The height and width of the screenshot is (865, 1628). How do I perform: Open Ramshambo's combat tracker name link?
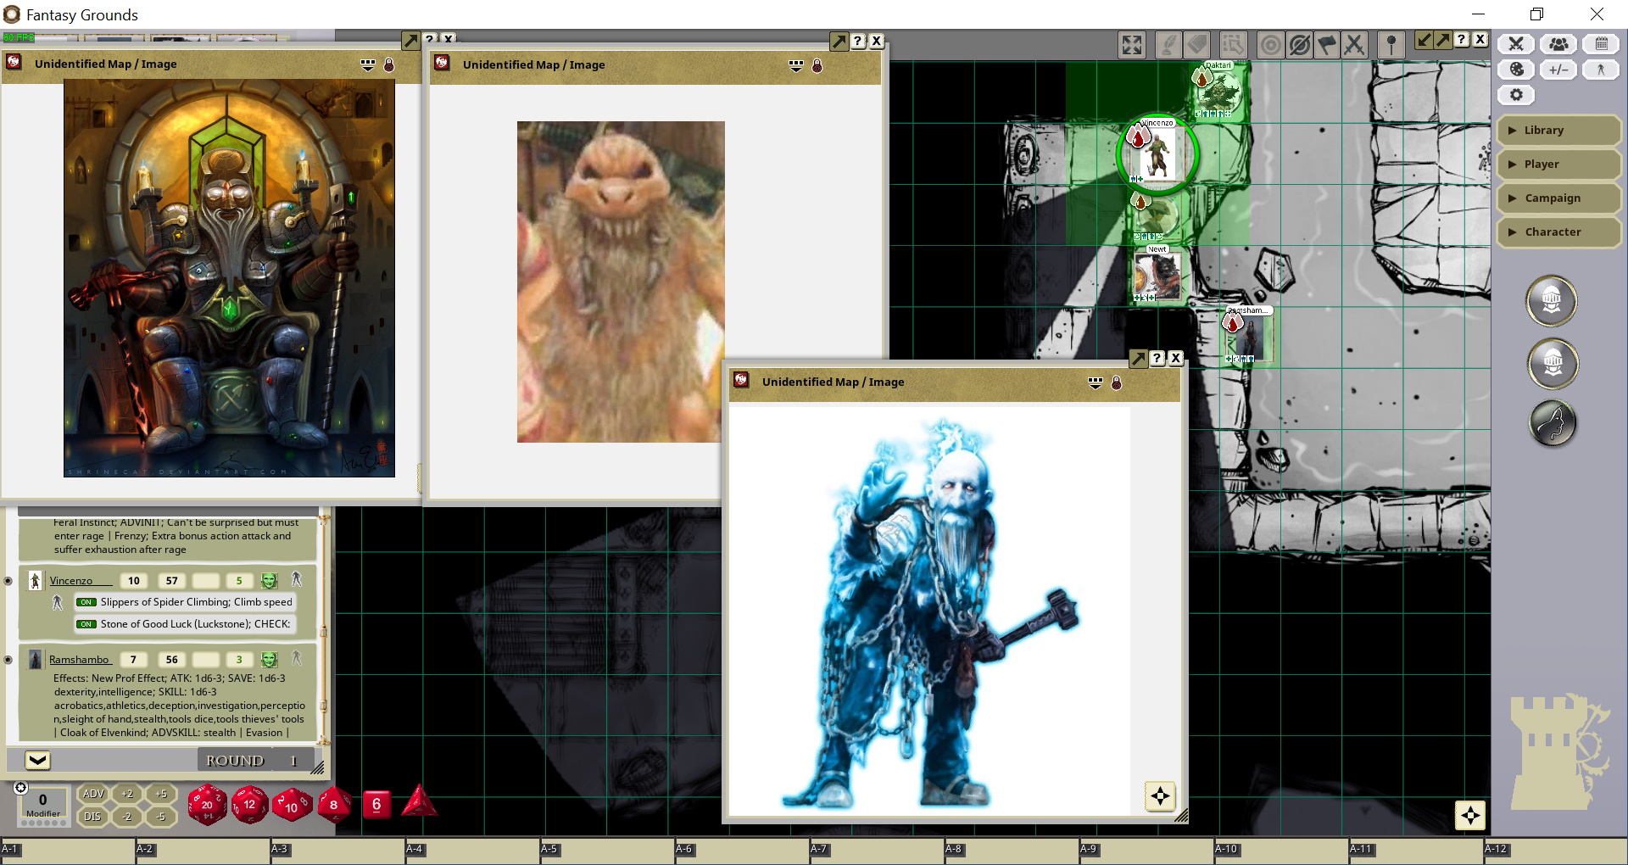tap(79, 660)
